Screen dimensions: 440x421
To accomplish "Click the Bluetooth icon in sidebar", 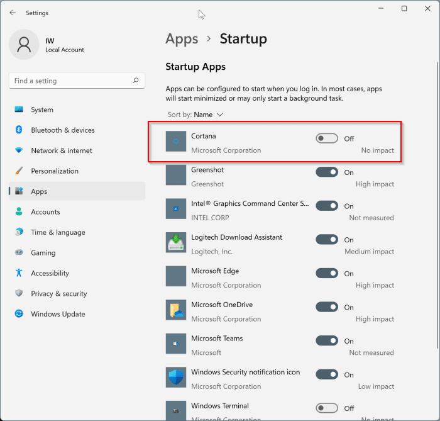I will 19,130.
